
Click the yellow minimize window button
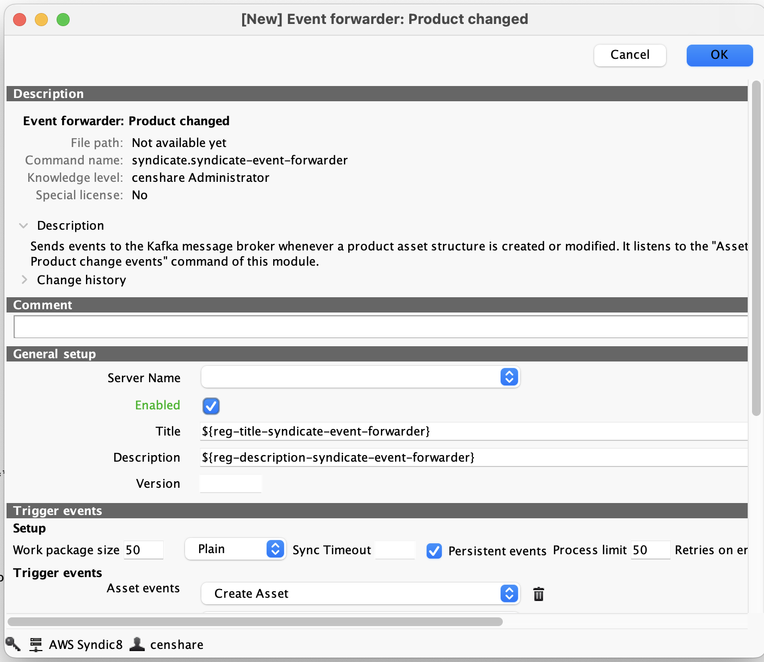pyautogui.click(x=41, y=20)
